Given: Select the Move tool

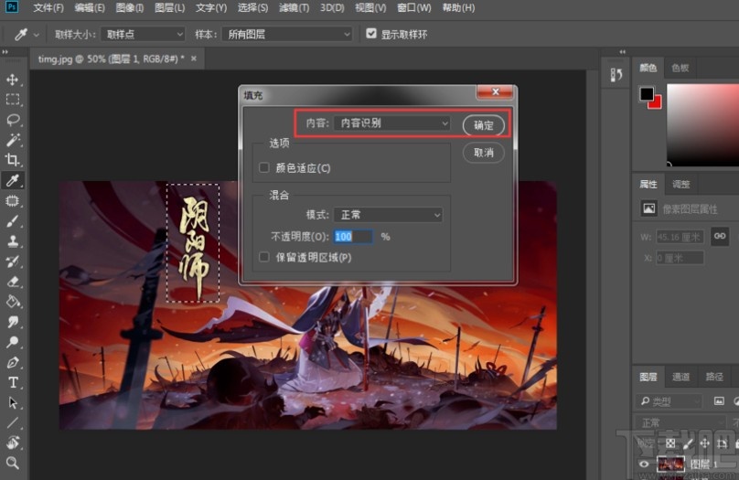Looking at the screenshot, I should coord(13,80).
